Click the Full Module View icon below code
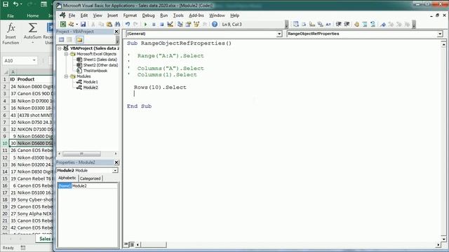 131,244
